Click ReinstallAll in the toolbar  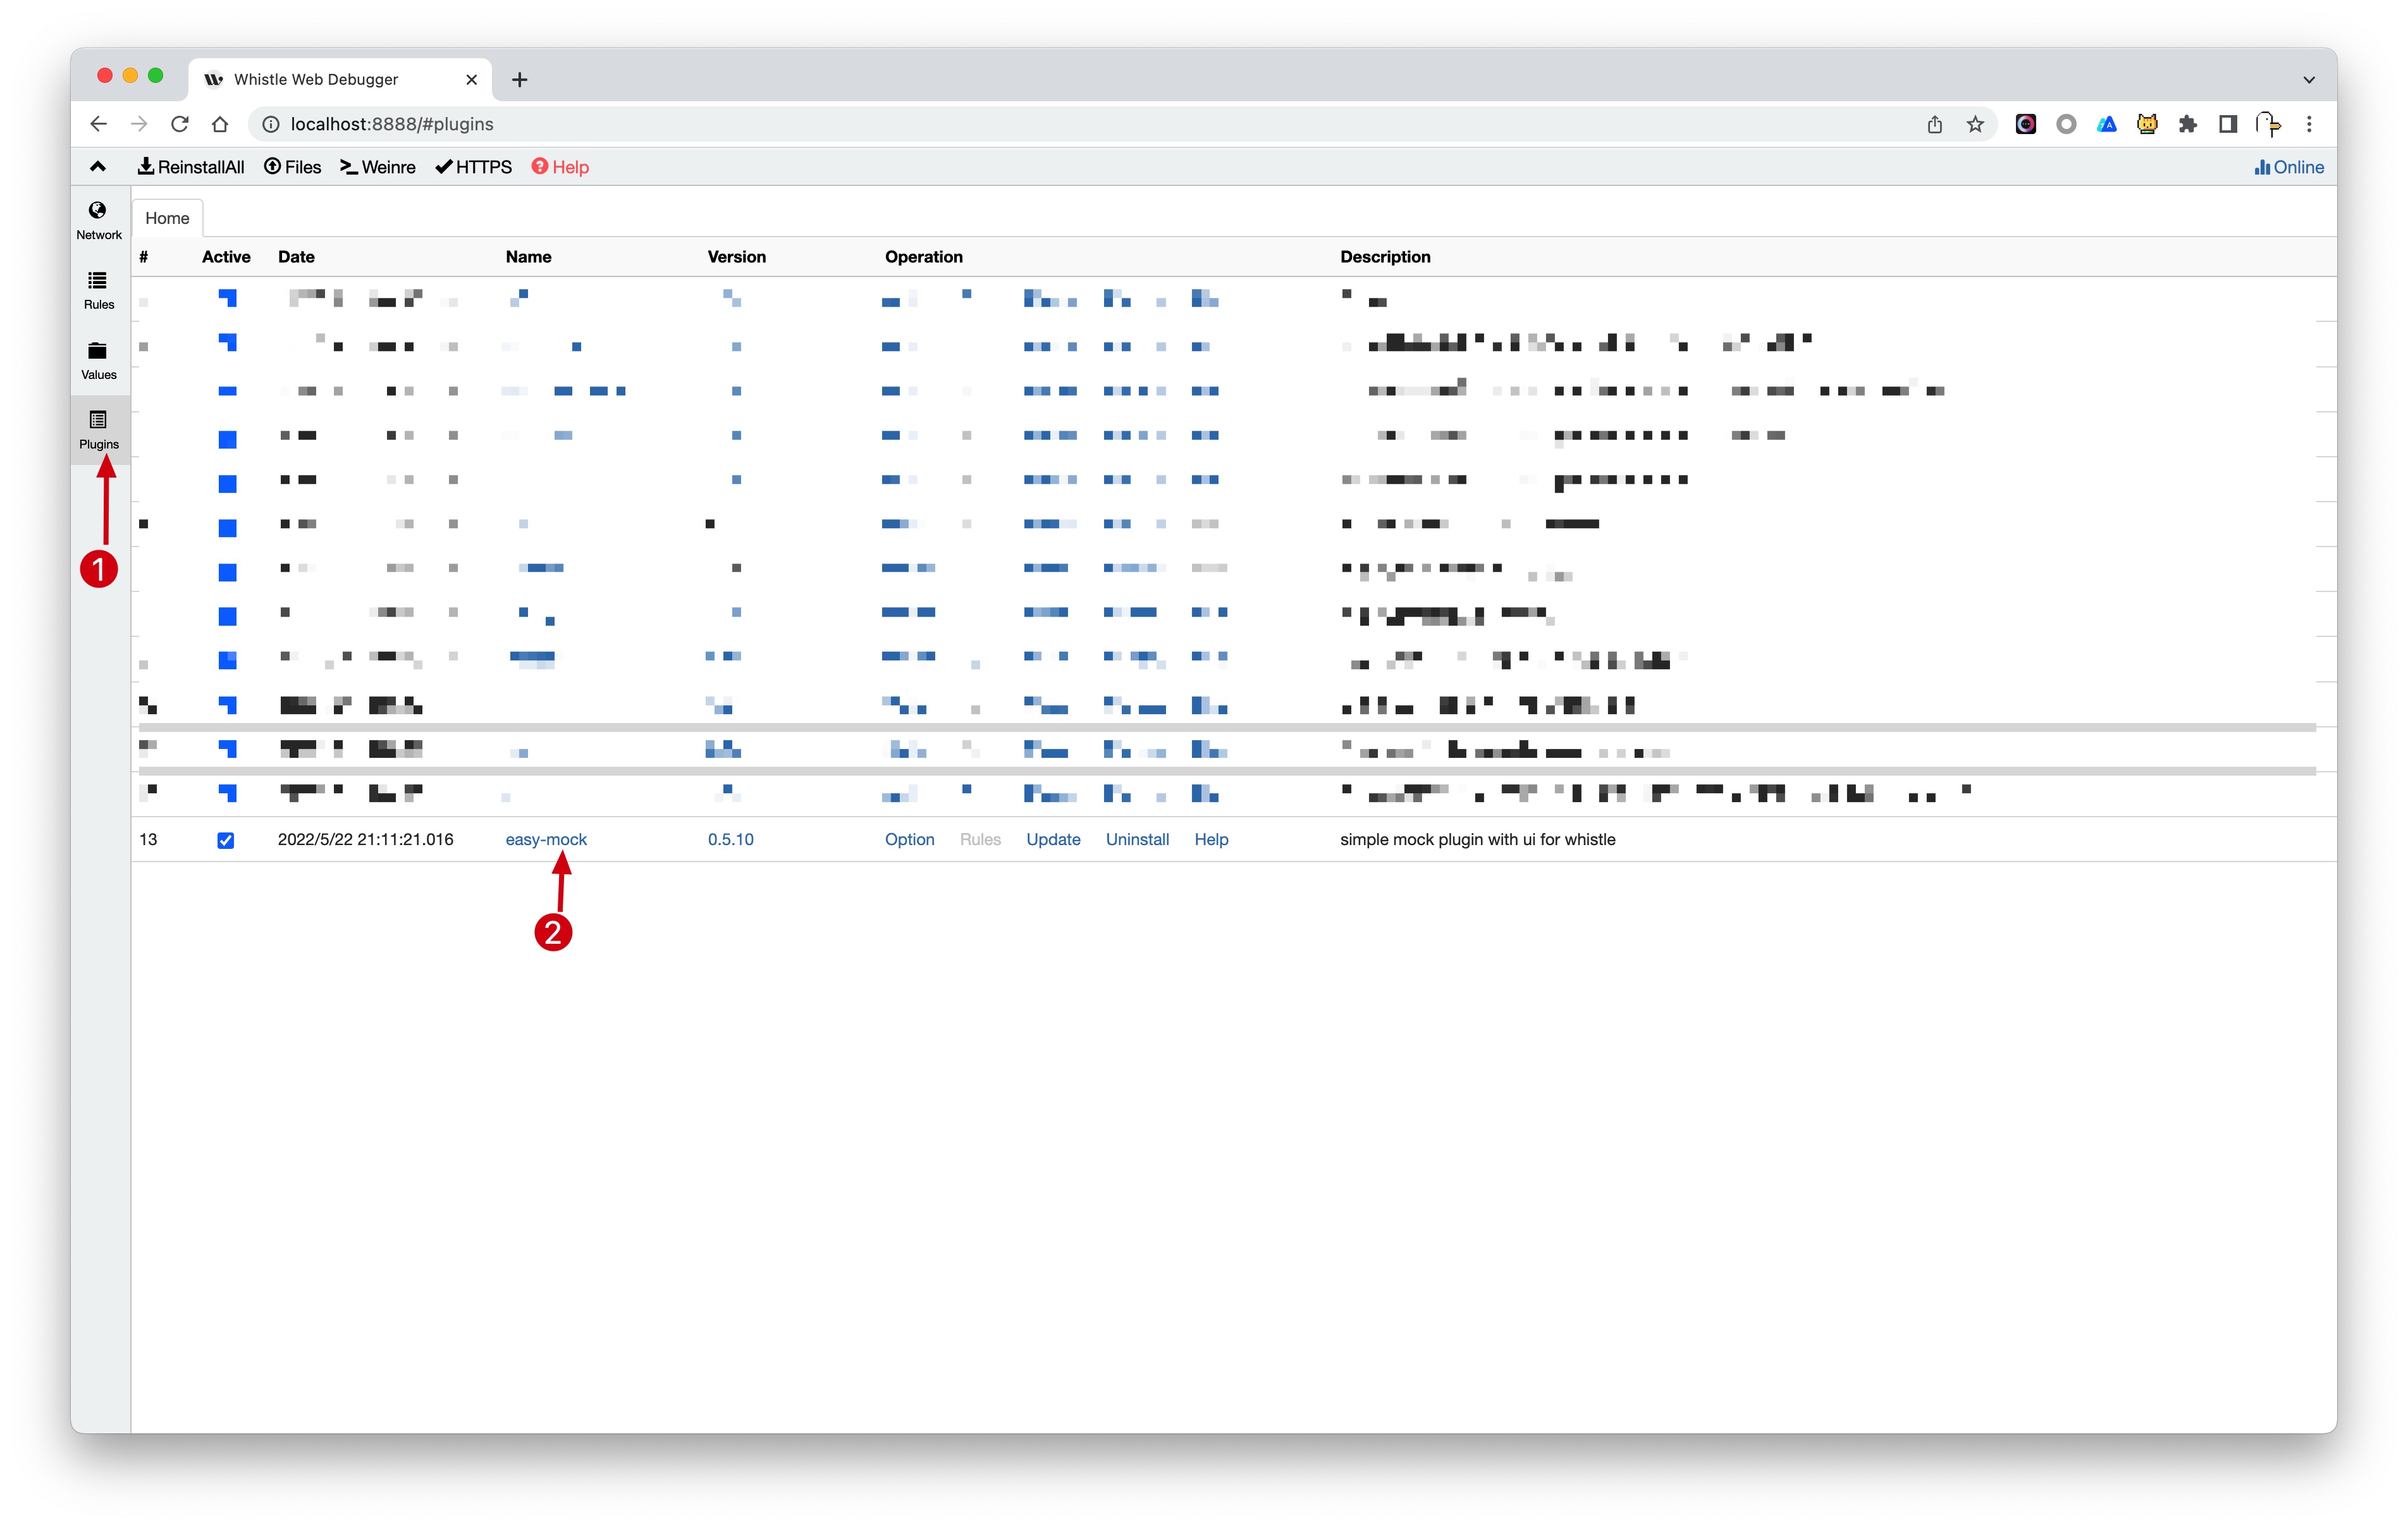[191, 167]
